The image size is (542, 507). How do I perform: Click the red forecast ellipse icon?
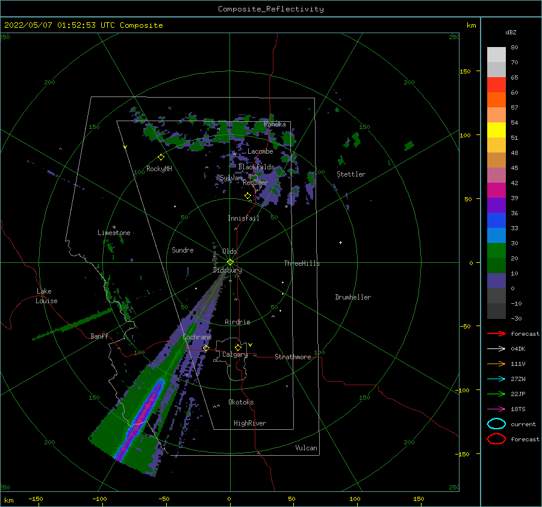click(x=496, y=439)
